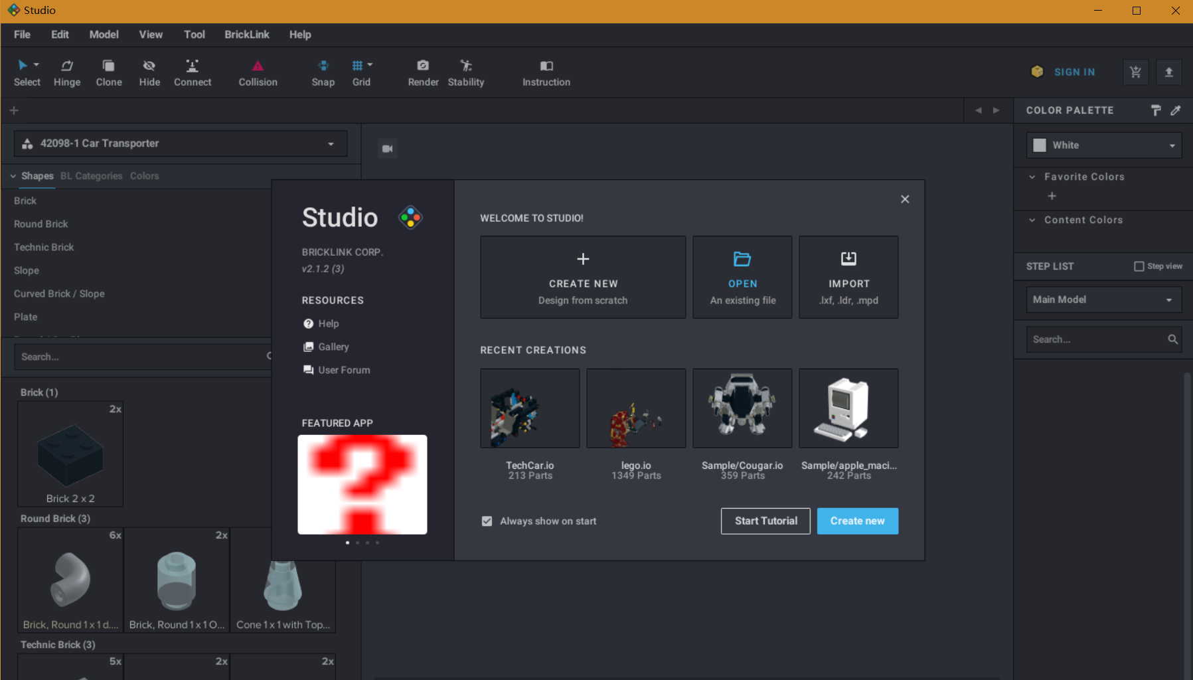Open Help in Resources

pos(321,323)
